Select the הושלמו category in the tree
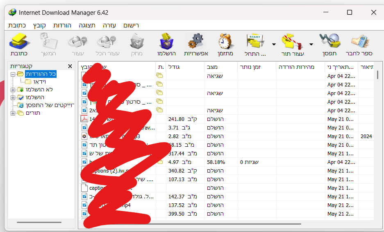This screenshot has height=232, width=384. coord(35,98)
